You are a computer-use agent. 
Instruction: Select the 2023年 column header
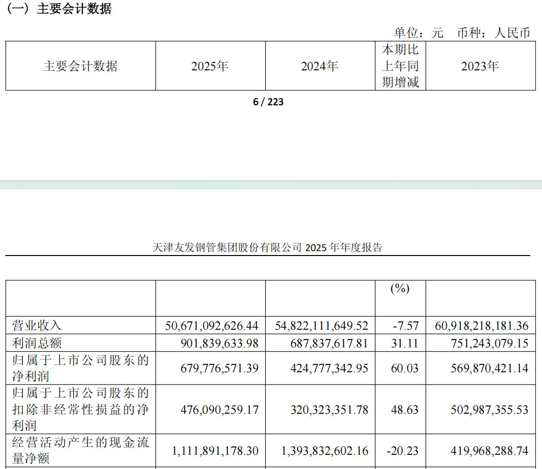point(481,66)
